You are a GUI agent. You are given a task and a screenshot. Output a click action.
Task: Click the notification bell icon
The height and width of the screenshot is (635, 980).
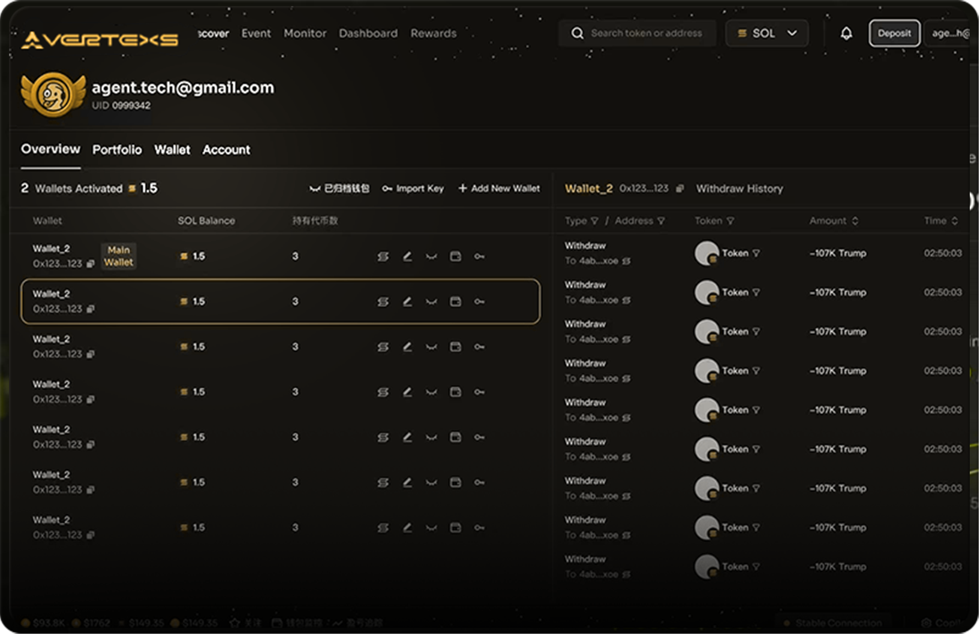pyautogui.click(x=846, y=34)
